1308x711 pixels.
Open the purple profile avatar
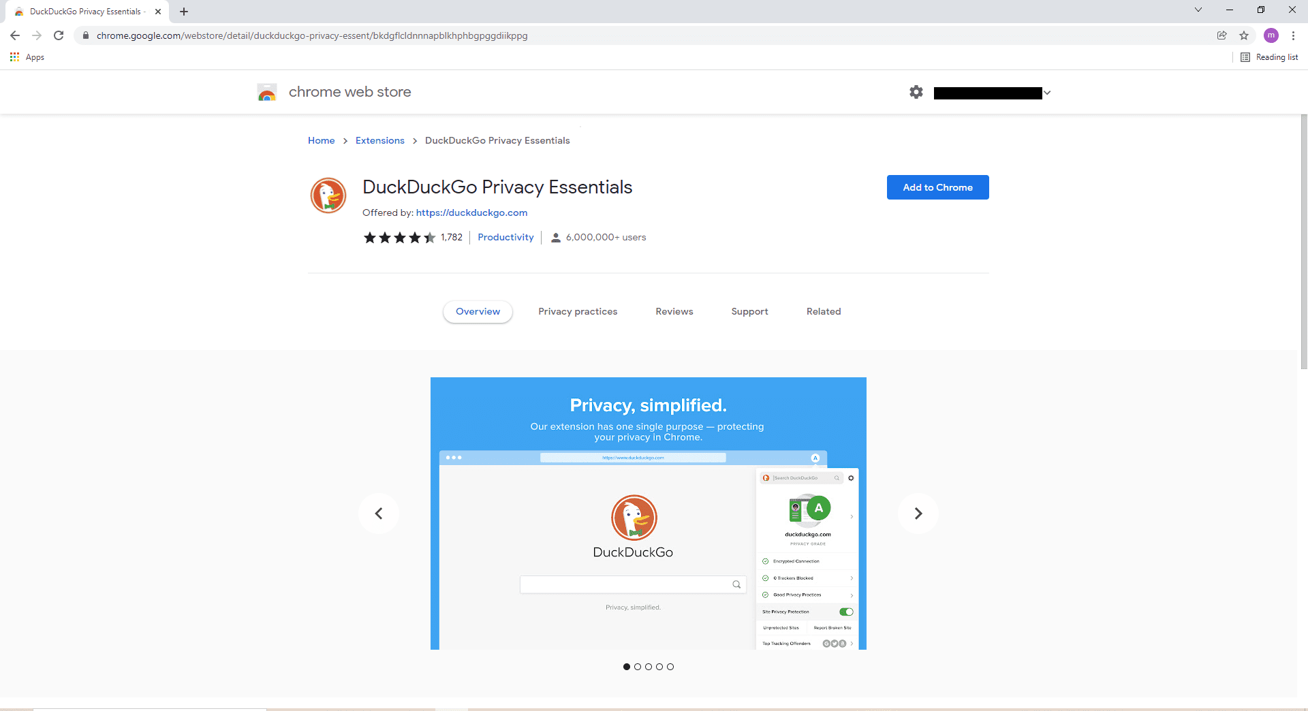[1271, 35]
